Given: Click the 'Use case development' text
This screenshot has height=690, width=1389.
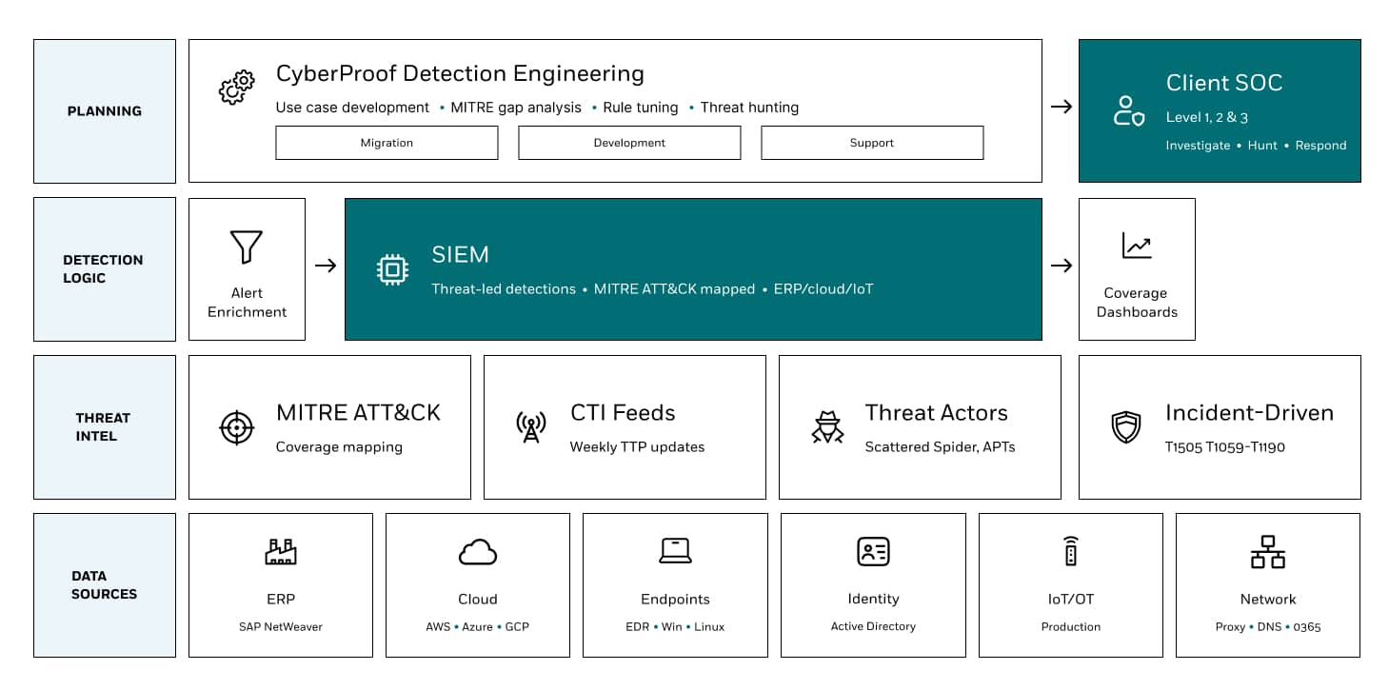Looking at the screenshot, I should click(x=352, y=108).
